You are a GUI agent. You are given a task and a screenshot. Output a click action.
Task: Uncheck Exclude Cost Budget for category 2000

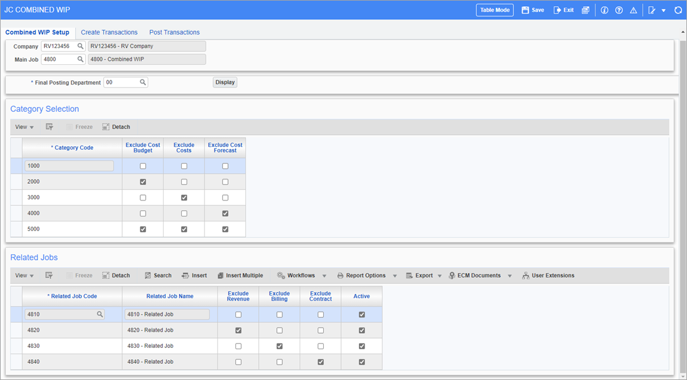[x=143, y=182]
